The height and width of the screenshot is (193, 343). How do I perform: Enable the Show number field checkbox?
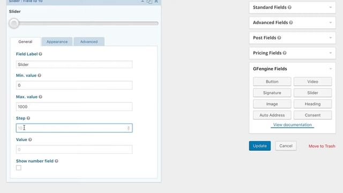[x=19, y=168]
